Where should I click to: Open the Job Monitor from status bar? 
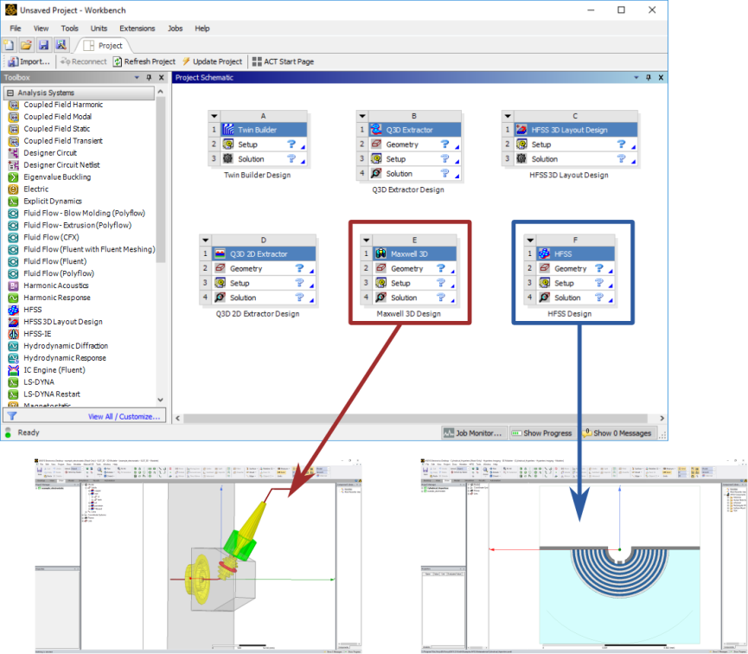tap(473, 433)
